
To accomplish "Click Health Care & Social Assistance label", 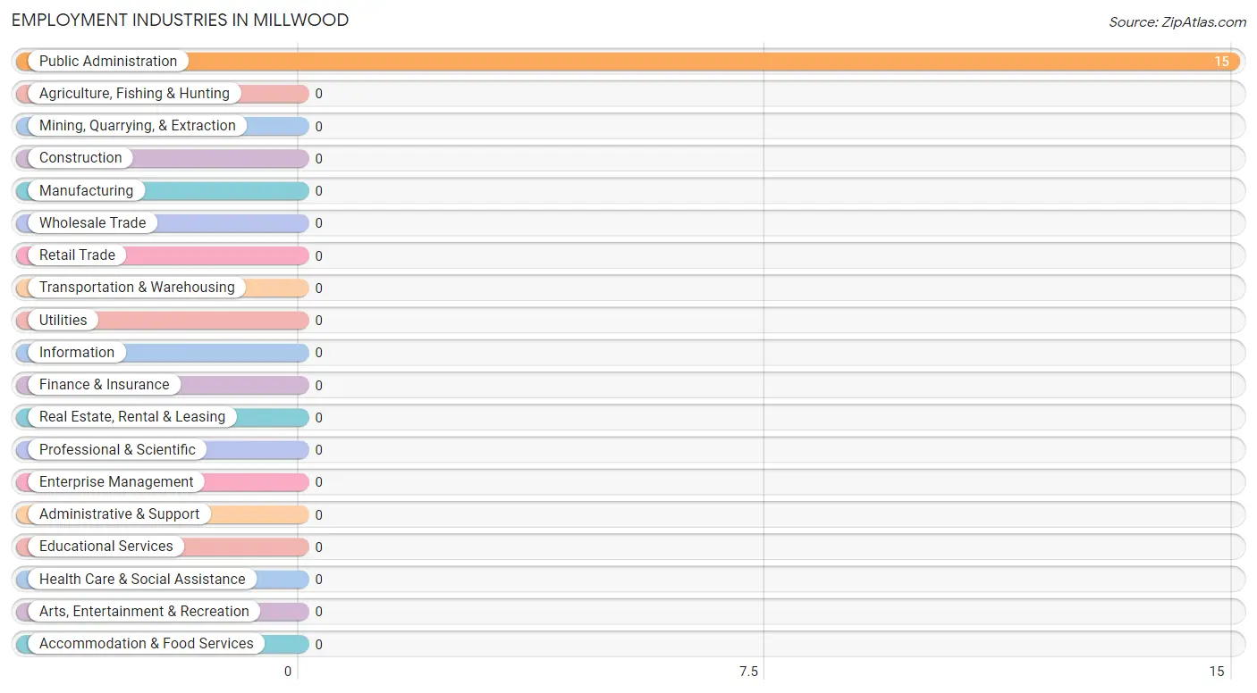I will (x=142, y=579).
